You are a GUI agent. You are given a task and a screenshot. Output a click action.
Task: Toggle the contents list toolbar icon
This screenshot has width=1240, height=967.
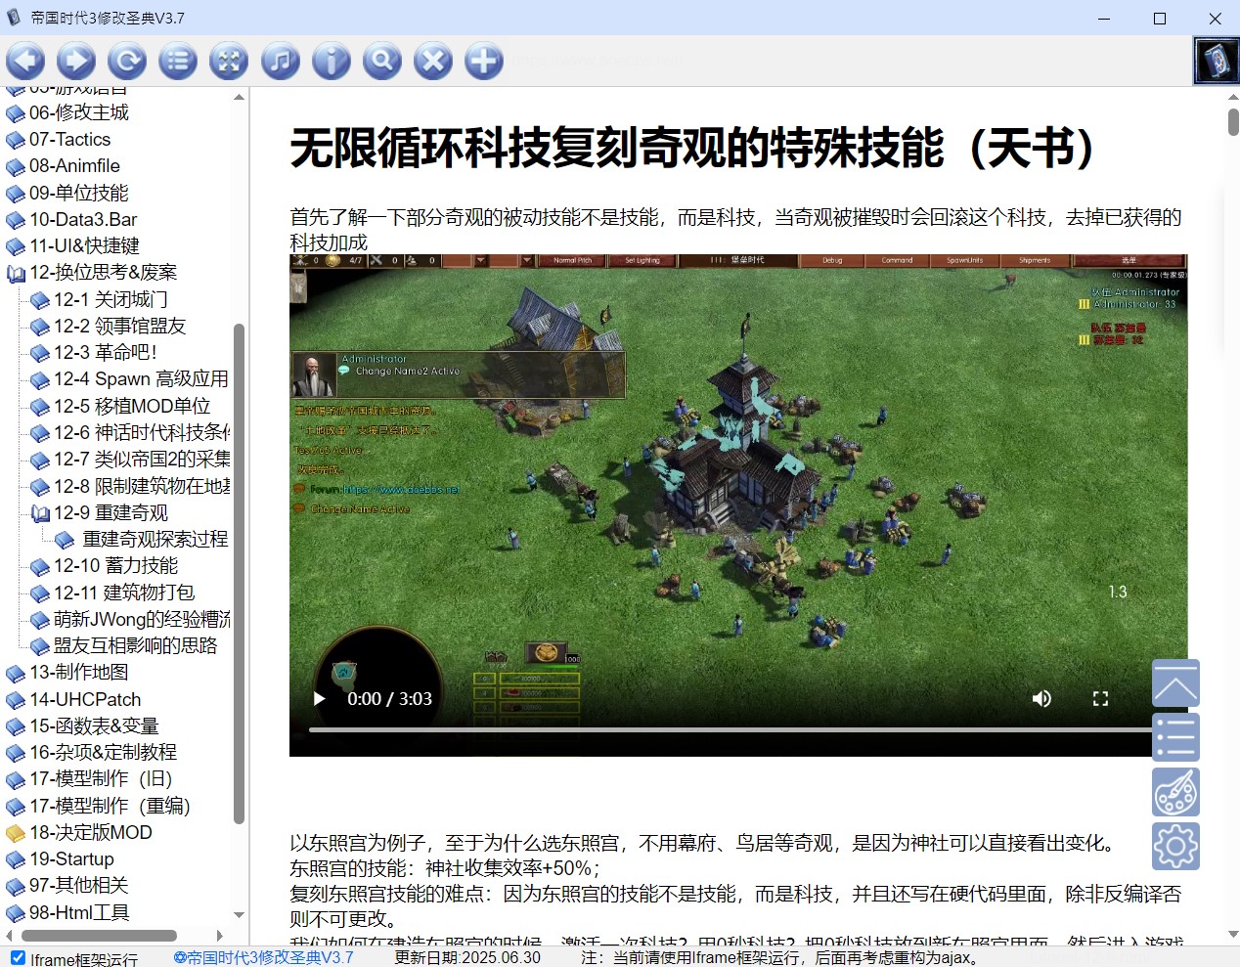(178, 61)
